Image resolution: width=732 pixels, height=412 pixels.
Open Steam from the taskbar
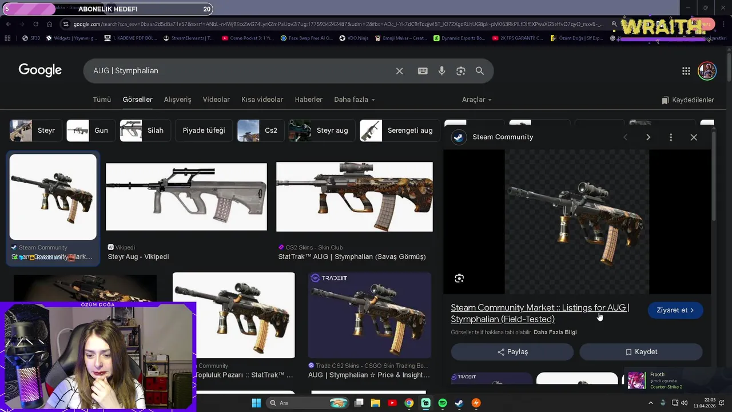click(459, 403)
